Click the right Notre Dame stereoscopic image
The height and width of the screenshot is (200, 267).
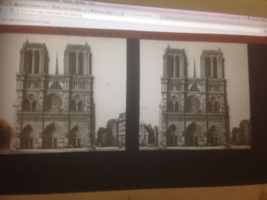pyautogui.click(x=195, y=95)
